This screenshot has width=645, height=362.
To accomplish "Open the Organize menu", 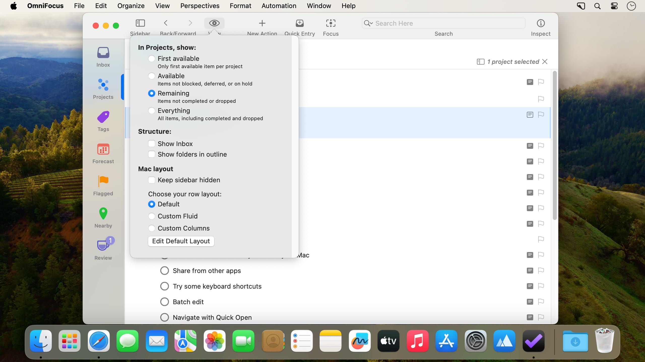I will [x=131, y=6].
